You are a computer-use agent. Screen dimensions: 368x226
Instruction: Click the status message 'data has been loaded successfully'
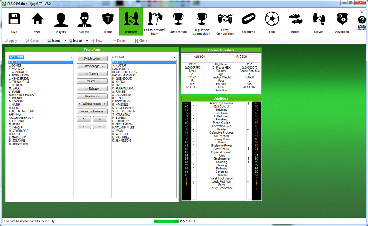[29, 221]
